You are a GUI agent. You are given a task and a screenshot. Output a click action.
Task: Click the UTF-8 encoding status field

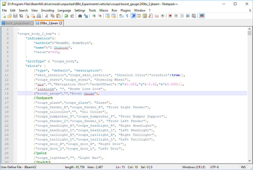click(214, 167)
